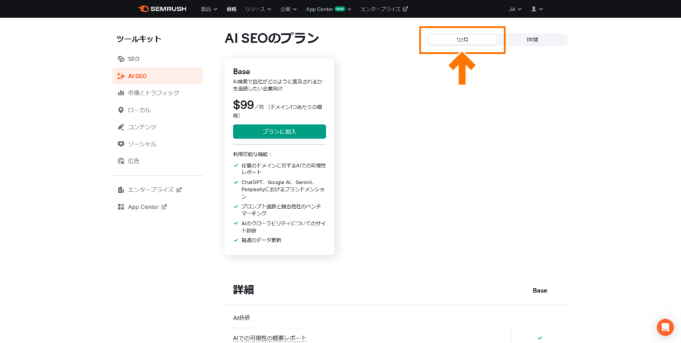Open the JA language selector

click(515, 9)
